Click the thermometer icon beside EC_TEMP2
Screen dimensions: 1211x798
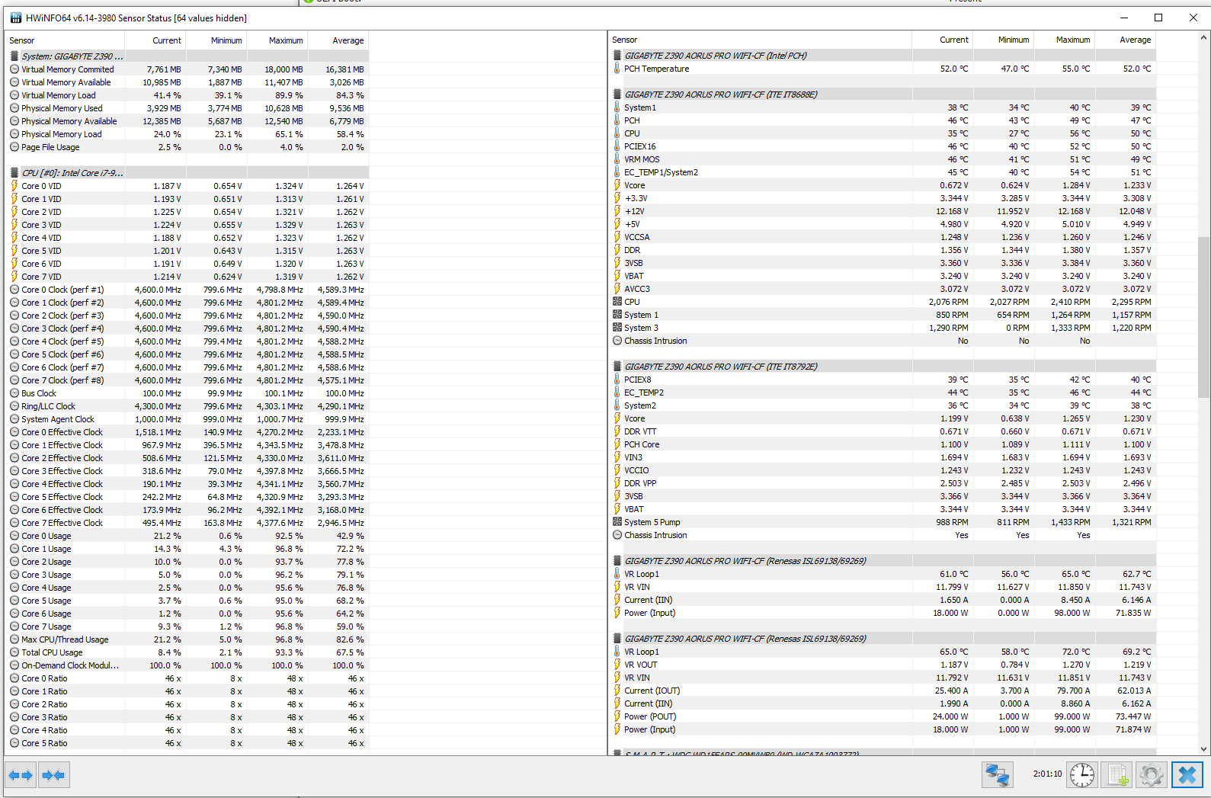[x=617, y=393]
